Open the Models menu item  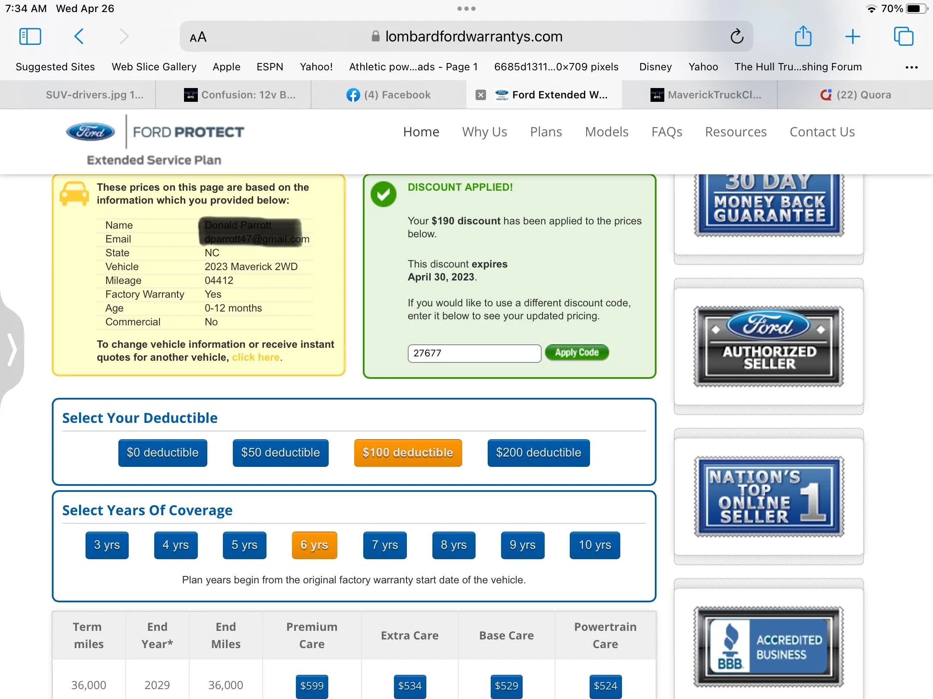point(606,132)
